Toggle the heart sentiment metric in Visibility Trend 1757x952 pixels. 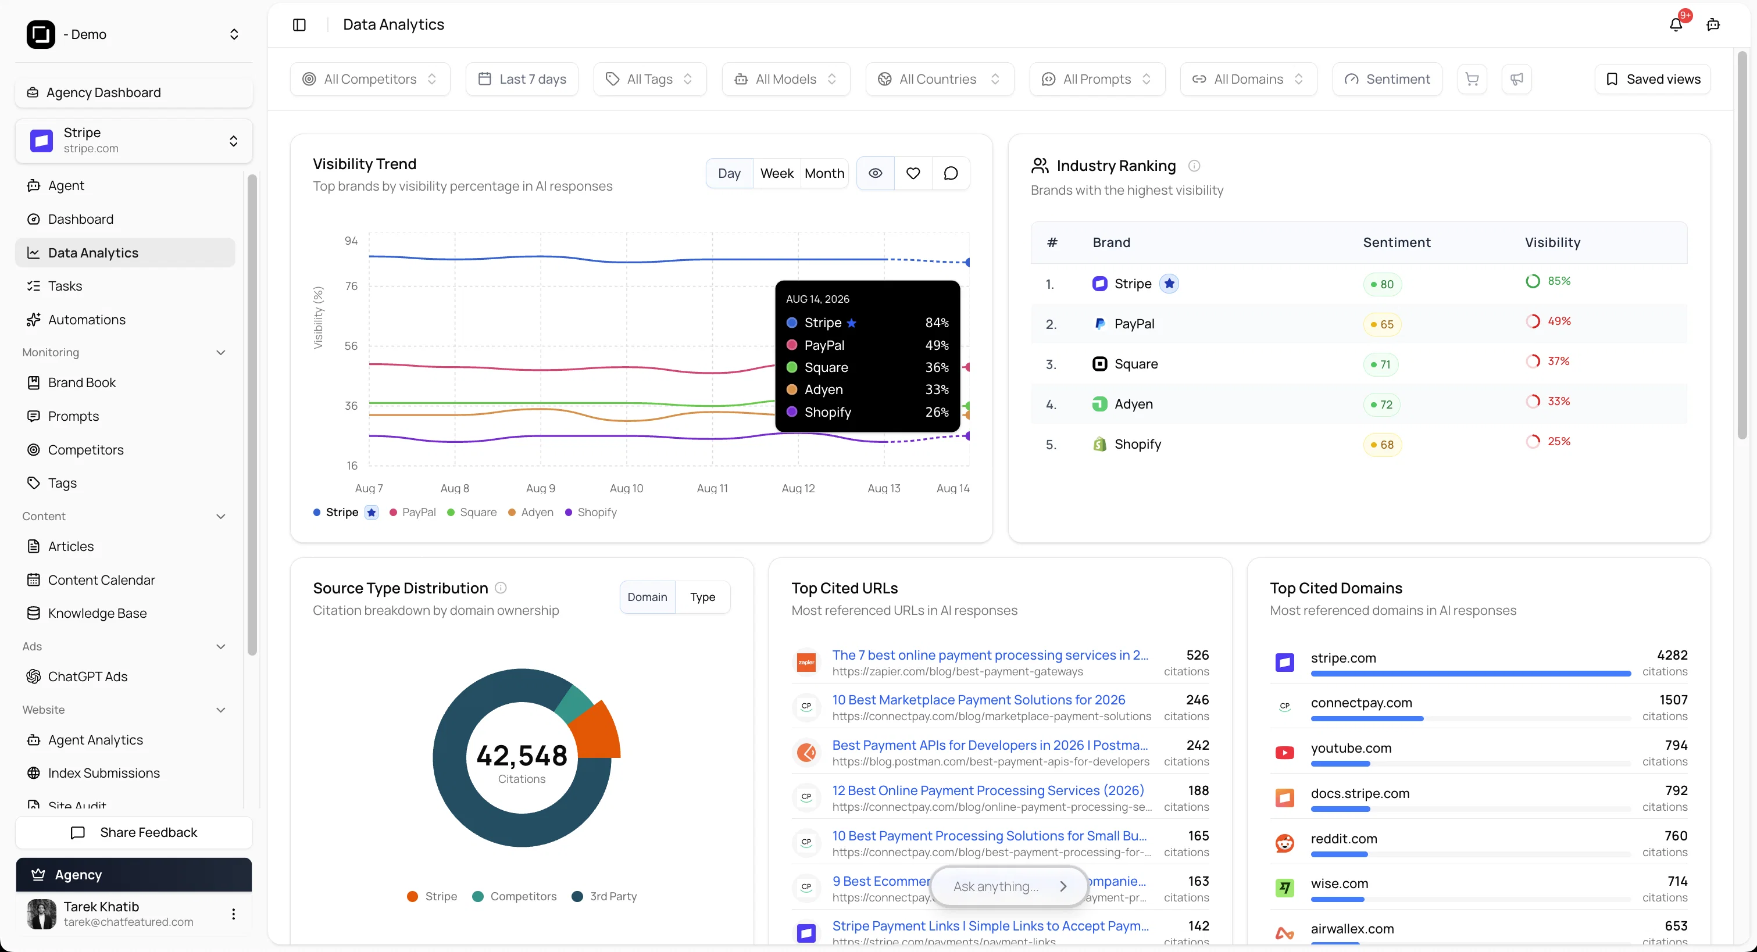coord(913,173)
